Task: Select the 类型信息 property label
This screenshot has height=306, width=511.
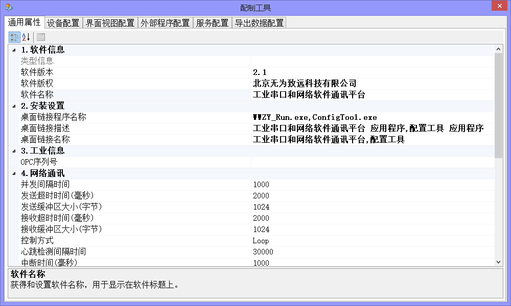Action: point(37,61)
